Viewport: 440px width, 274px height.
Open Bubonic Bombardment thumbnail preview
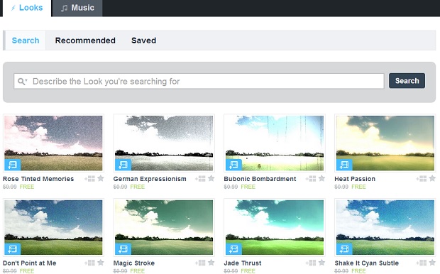click(x=275, y=143)
